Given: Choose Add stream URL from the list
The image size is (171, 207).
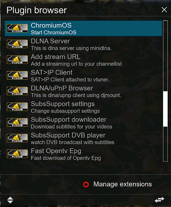Looking at the screenshot, I should 83,60.
